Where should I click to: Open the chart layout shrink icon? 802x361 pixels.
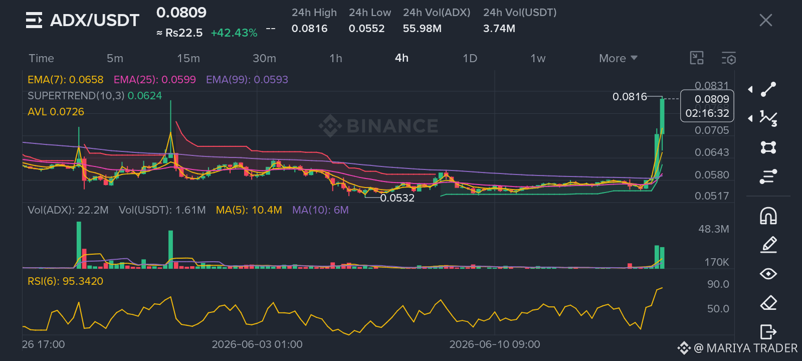697,58
